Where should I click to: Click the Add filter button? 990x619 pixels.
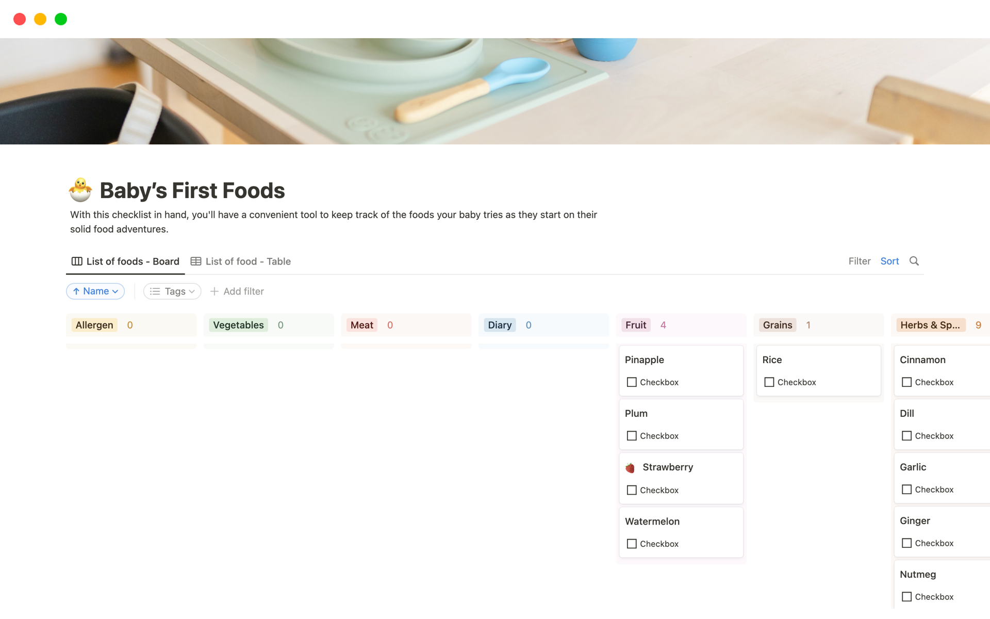[x=237, y=291]
